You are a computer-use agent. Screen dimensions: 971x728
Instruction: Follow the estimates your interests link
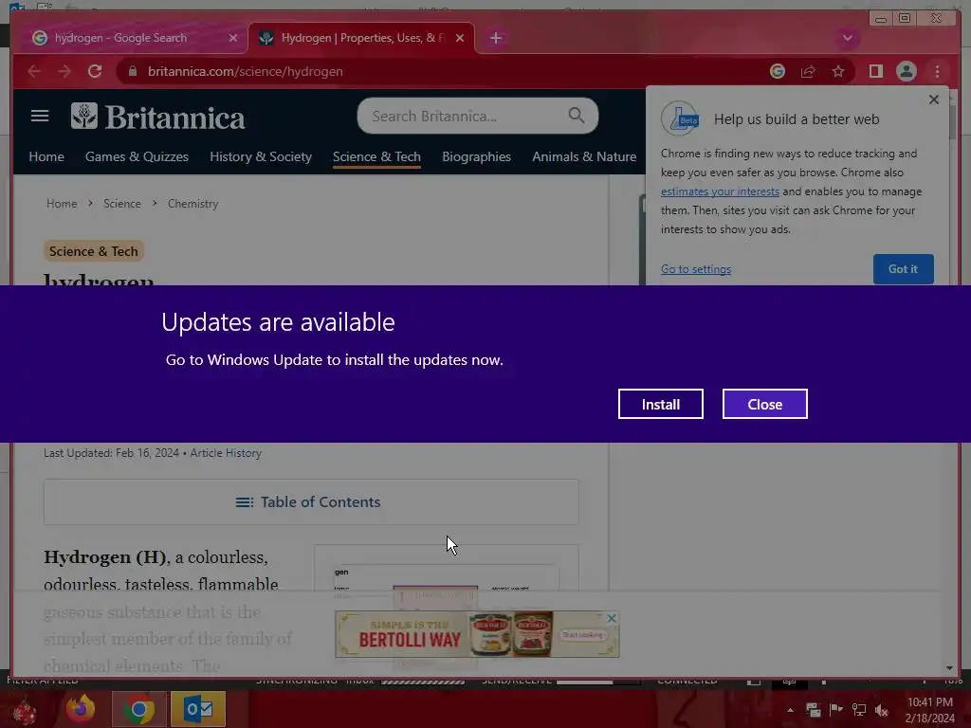coord(720,191)
